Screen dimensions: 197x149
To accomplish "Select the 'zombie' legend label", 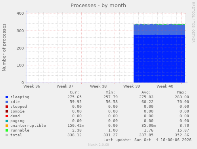I will pyautogui.click(x=17, y=111).
